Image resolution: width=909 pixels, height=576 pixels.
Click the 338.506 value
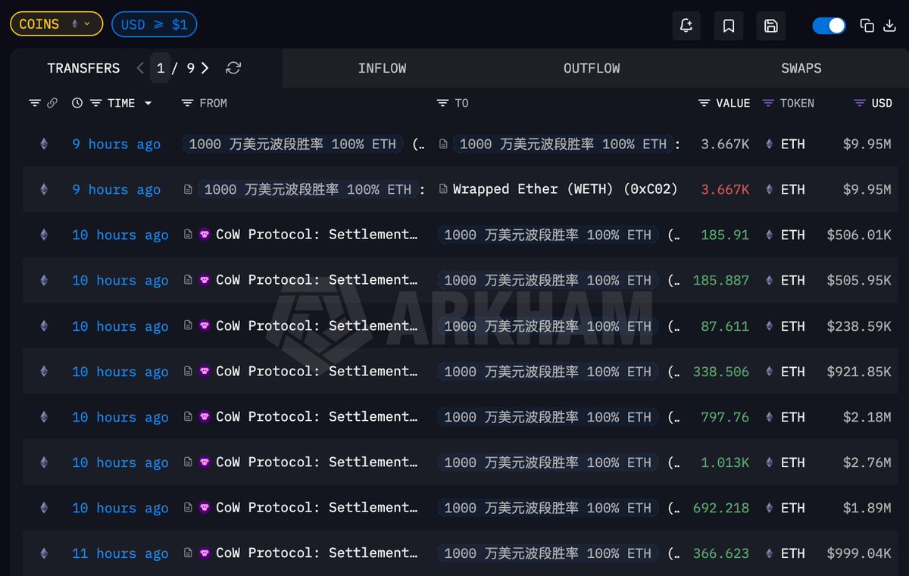coord(721,372)
